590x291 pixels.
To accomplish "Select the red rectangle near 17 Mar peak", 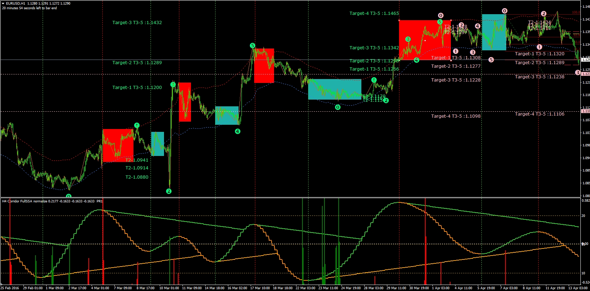I will (x=264, y=66).
